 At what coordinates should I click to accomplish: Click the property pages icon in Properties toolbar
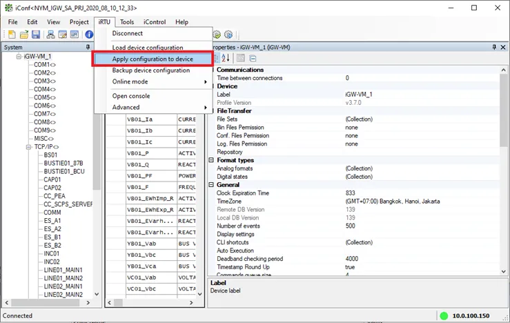(241, 58)
